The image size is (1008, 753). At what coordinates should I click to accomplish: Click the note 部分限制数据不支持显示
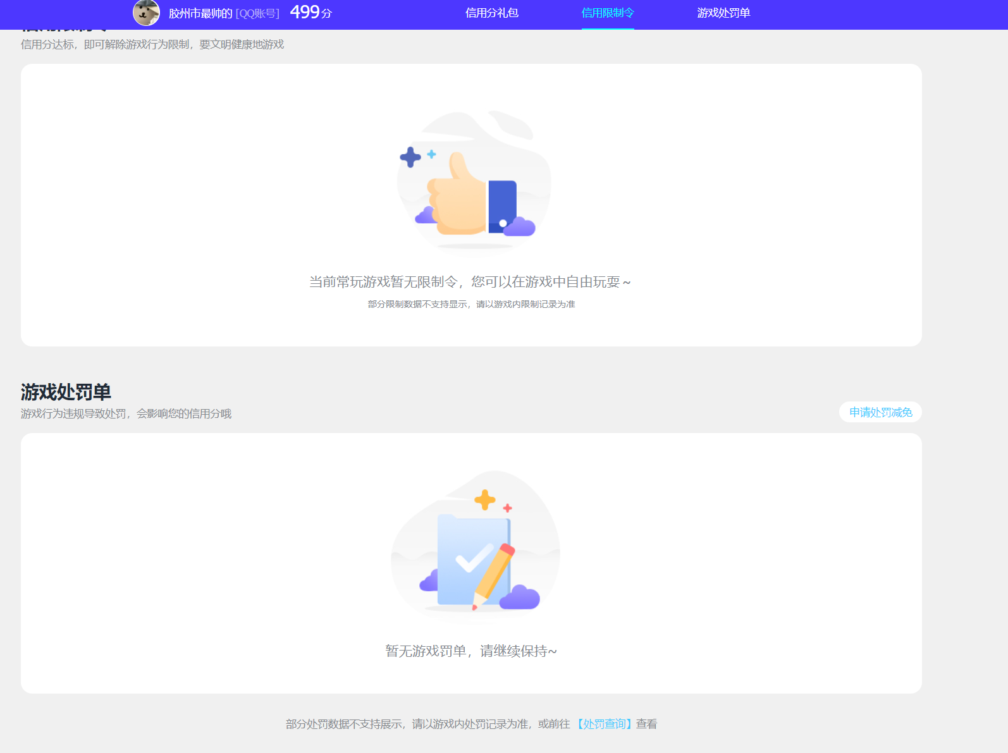tap(418, 304)
